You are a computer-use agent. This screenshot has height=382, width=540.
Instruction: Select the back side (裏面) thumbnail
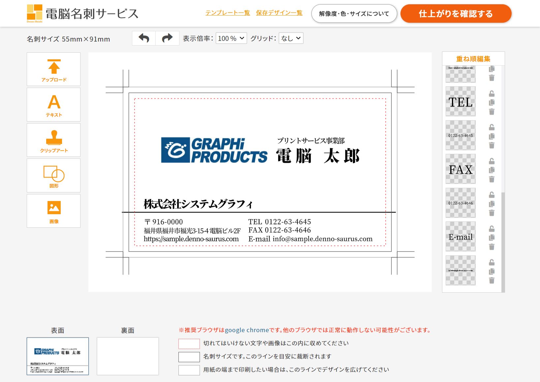128,356
